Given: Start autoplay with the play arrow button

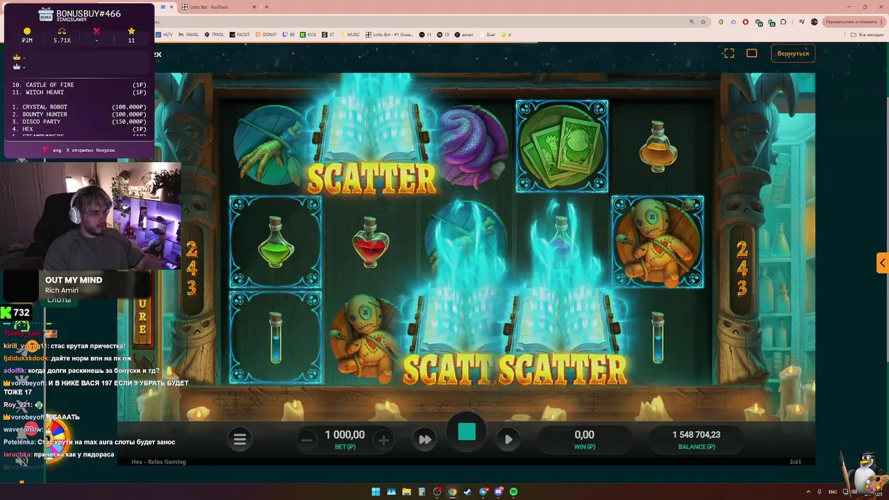Looking at the screenshot, I should tap(508, 439).
